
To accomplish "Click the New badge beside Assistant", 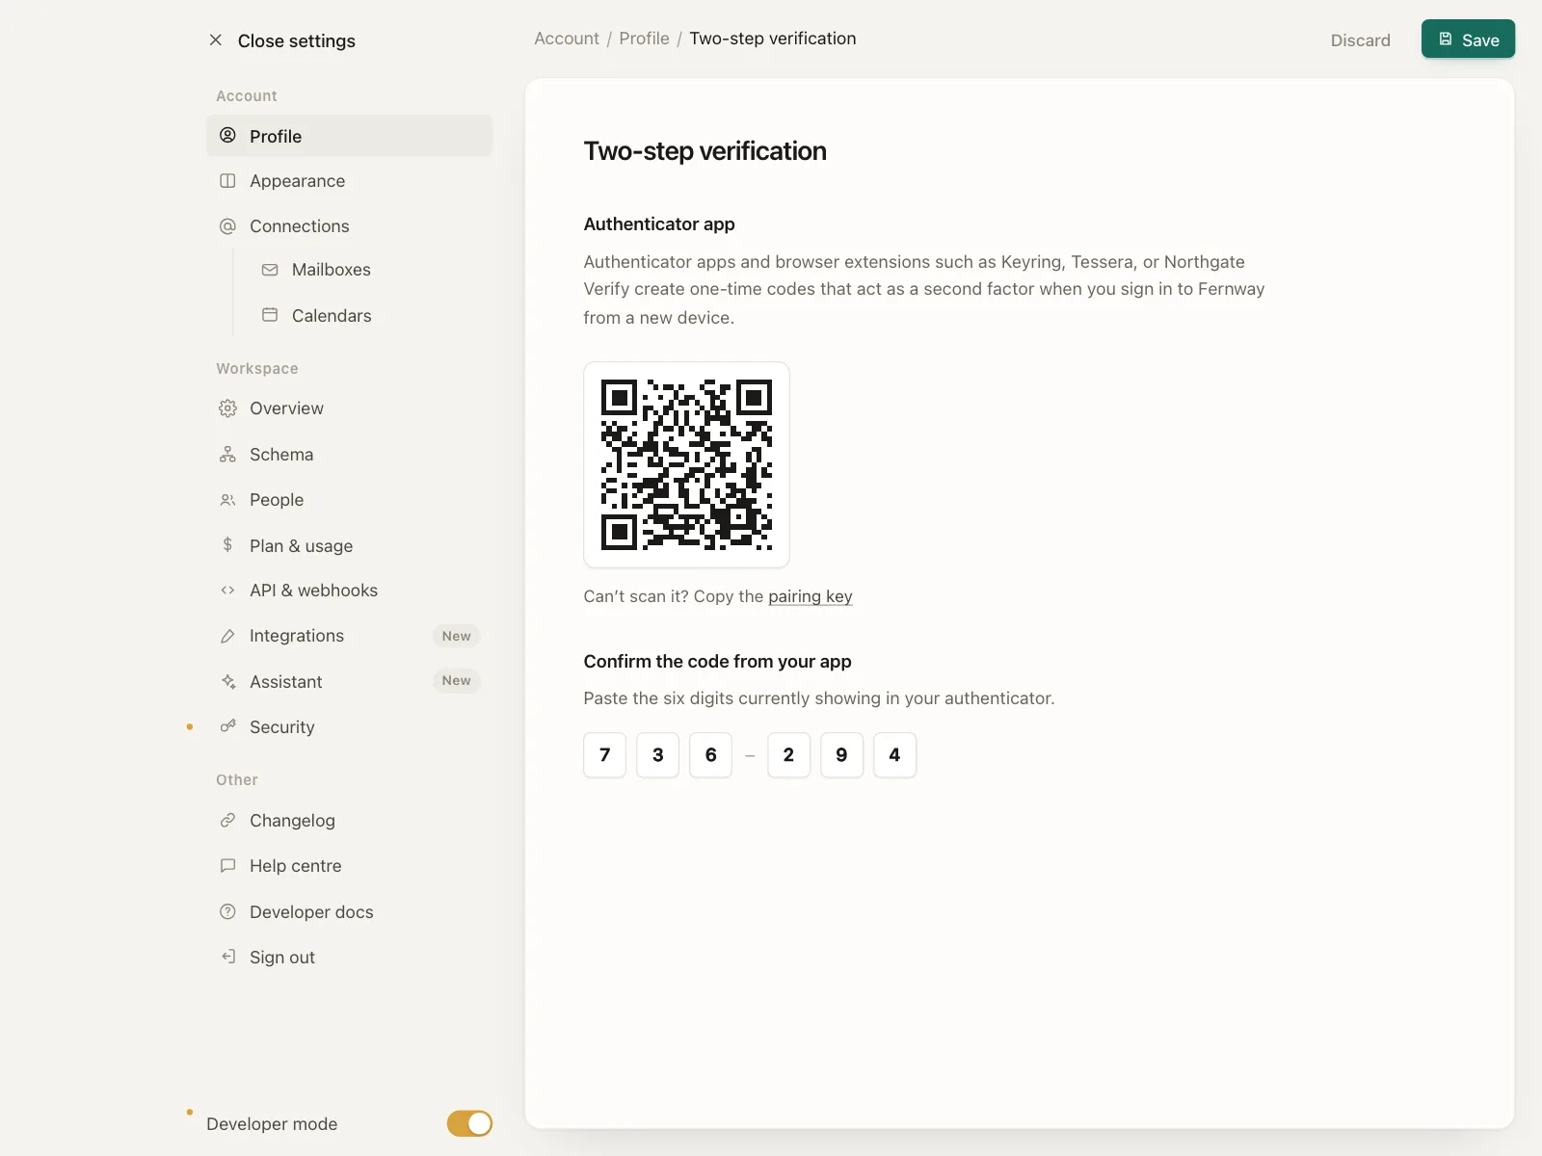I will [457, 681].
